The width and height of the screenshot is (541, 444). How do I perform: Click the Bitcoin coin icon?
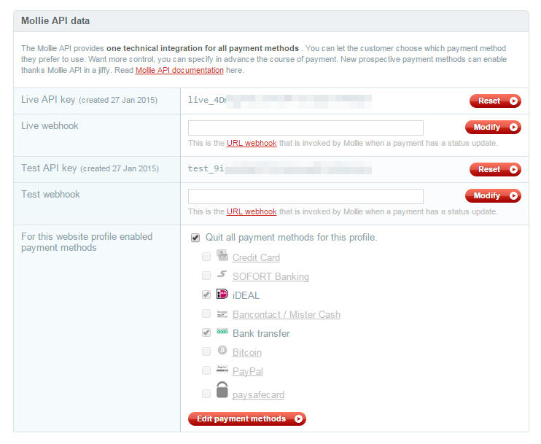pos(222,350)
